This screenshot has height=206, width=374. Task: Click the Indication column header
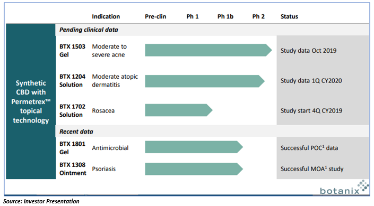(x=106, y=16)
